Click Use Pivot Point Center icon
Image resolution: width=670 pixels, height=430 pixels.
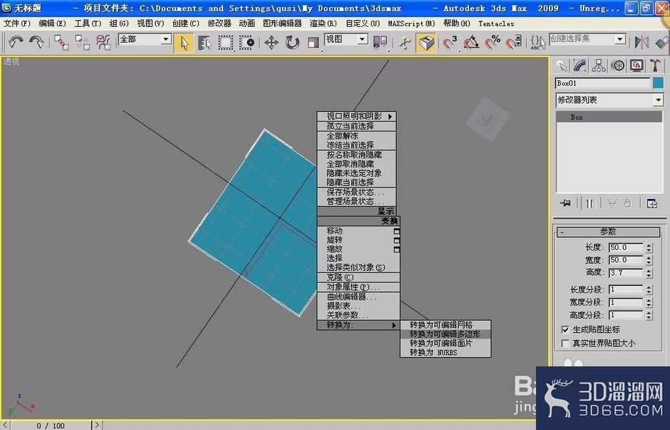click(381, 43)
